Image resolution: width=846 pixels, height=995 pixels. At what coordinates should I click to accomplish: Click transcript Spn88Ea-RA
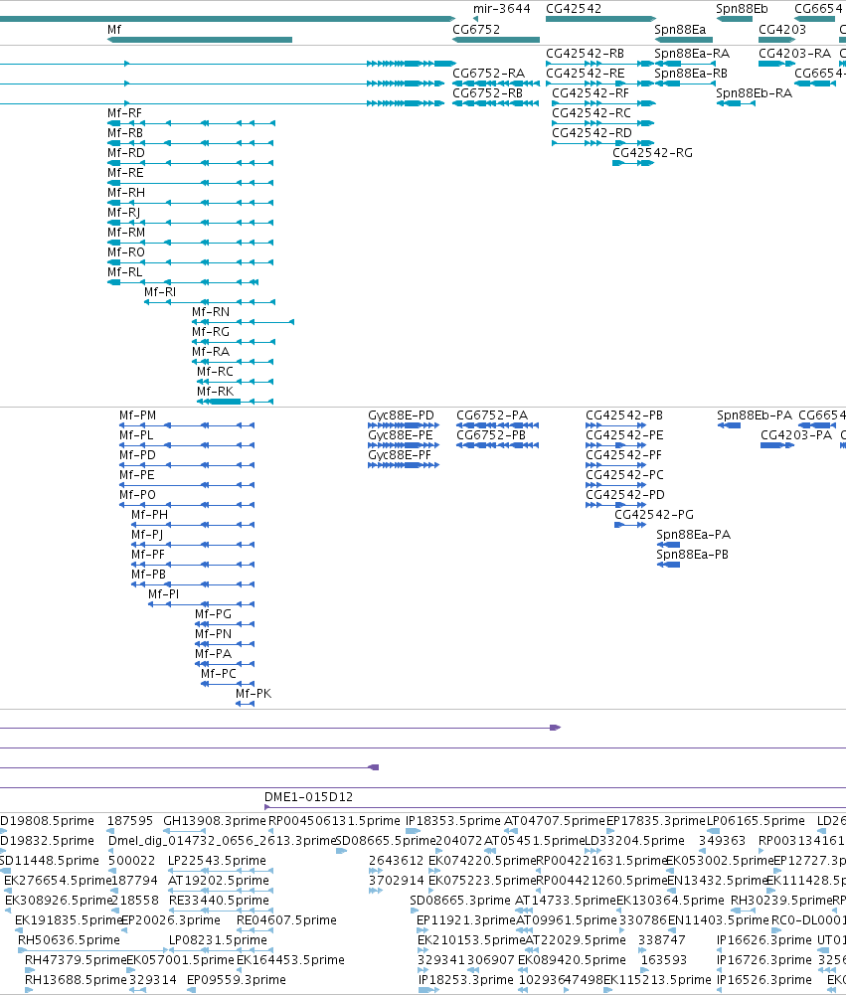685,64
